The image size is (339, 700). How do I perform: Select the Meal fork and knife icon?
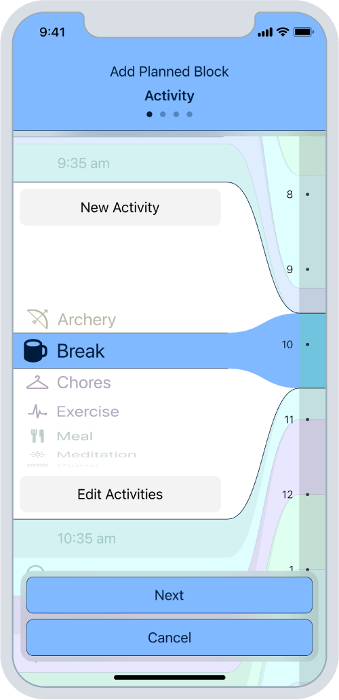click(x=37, y=436)
